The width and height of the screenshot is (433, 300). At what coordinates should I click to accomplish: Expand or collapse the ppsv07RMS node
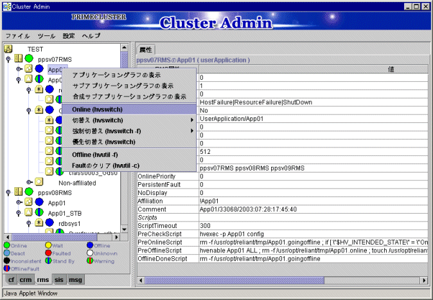coord(8,59)
